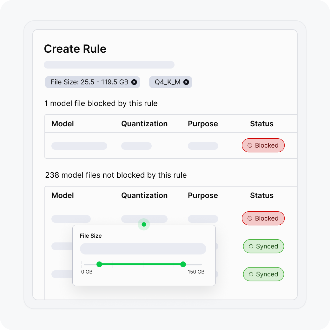Image resolution: width=330 pixels, height=330 pixels.
Task: Click the Blocked badge in the not-blocked table
Action: [x=263, y=218]
